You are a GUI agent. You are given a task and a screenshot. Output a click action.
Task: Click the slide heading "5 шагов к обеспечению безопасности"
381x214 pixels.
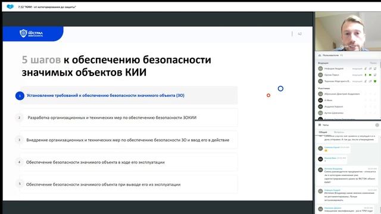117,66
